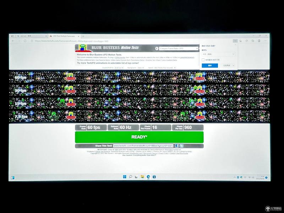The image size is (284, 213).
Task: Tick the always translate checkbox
Action: [203, 60]
